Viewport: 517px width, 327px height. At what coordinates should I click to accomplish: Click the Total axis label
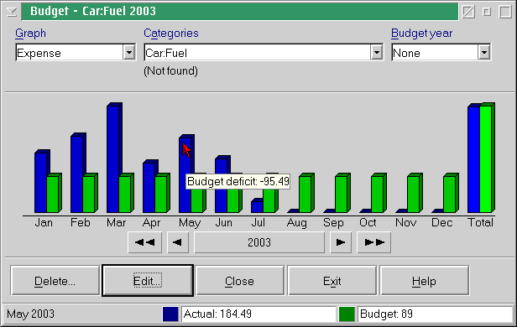481,222
